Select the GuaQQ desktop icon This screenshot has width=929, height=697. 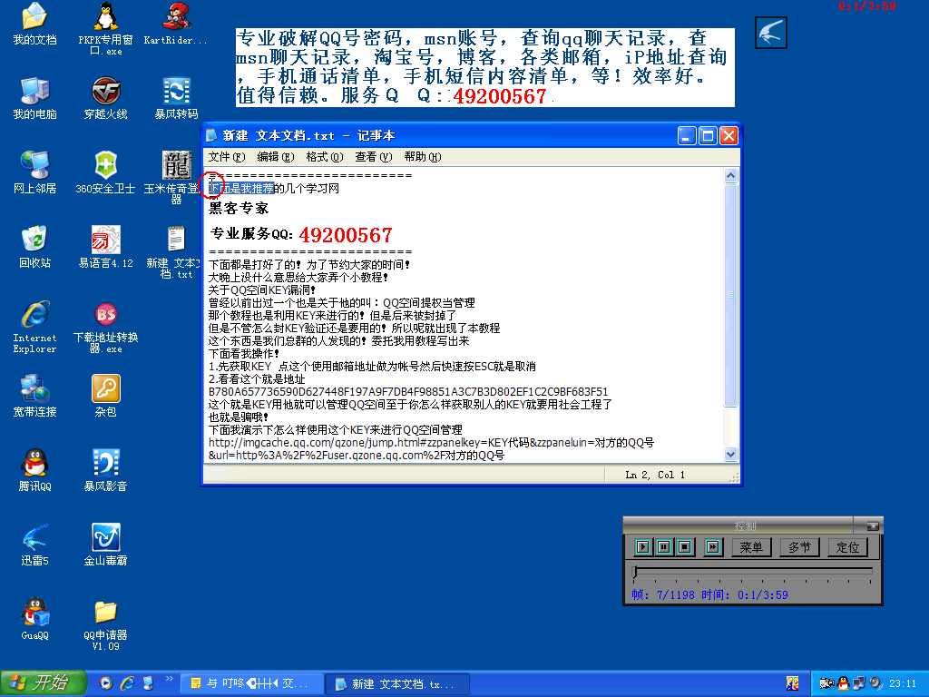[x=34, y=619]
